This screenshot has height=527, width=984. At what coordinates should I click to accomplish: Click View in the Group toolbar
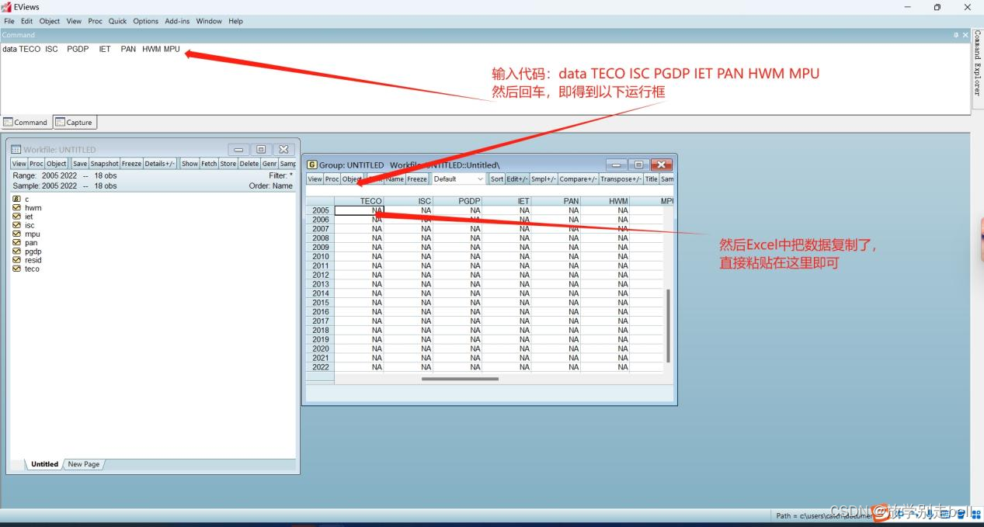(x=315, y=179)
